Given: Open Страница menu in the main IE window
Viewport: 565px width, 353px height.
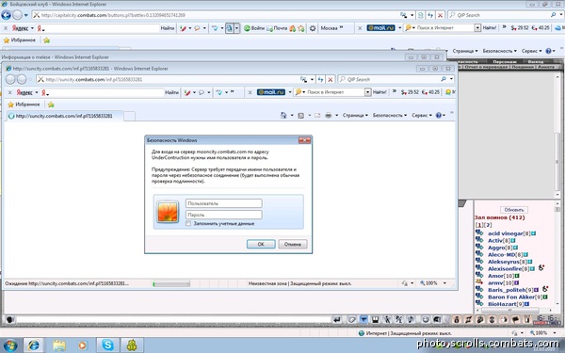Looking at the screenshot, I should 465,51.
